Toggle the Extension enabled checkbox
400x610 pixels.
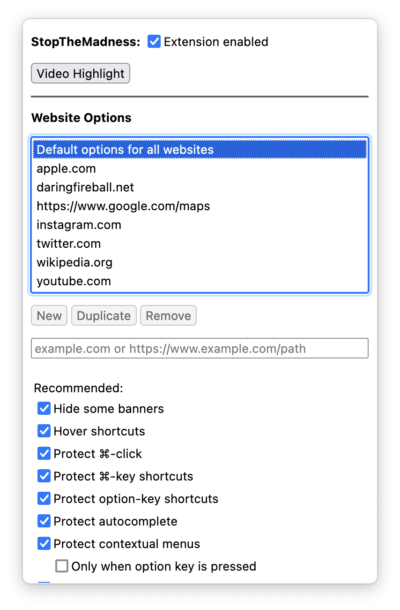154,42
